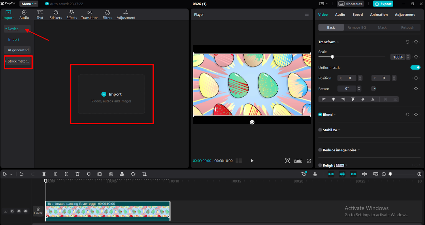The image size is (425, 225).
Task: Expand the Blend section
Action: [334, 114]
